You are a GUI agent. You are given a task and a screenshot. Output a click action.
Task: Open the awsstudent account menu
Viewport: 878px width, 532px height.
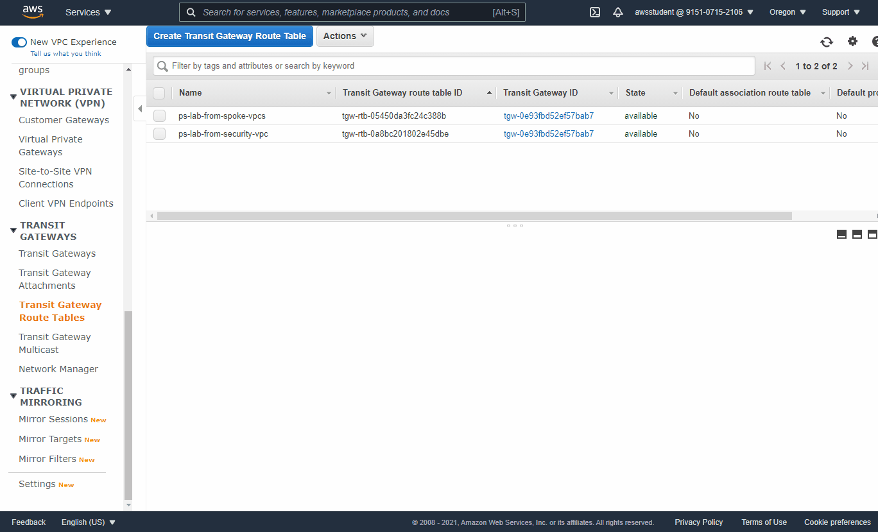click(694, 12)
